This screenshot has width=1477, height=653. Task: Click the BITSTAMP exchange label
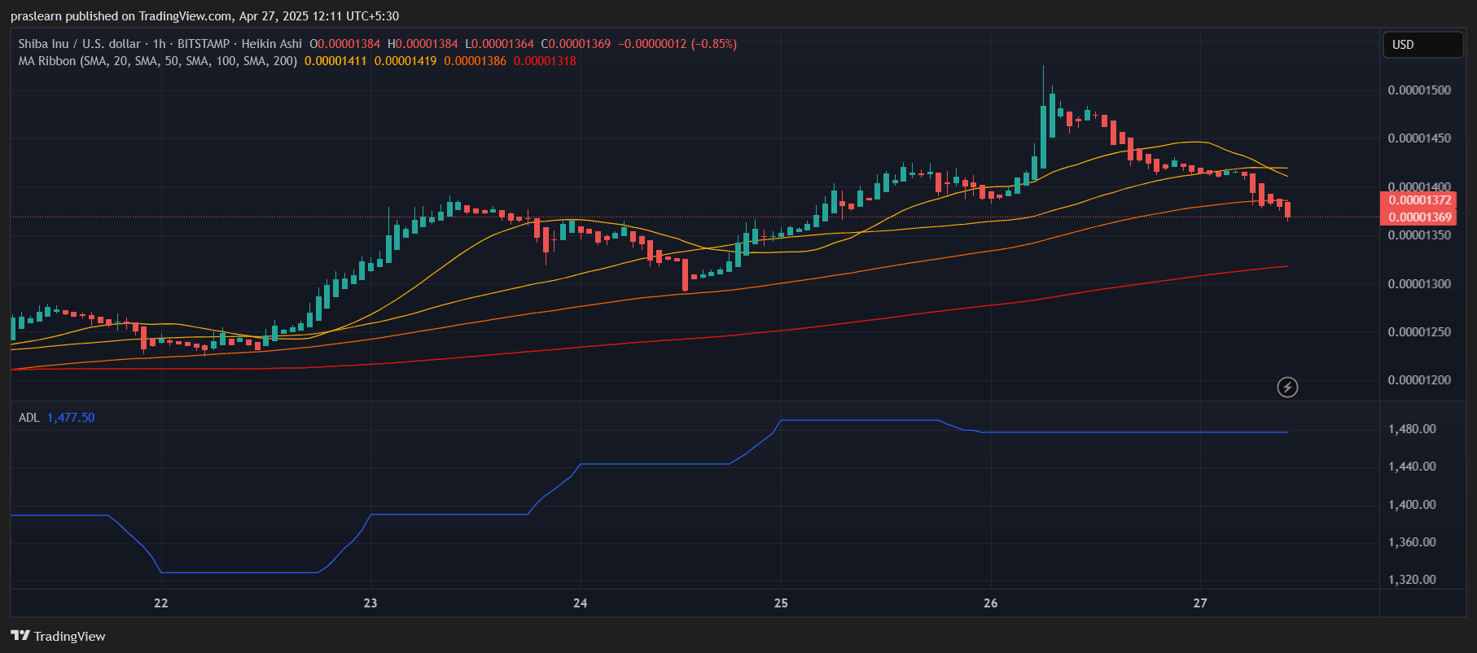204,44
